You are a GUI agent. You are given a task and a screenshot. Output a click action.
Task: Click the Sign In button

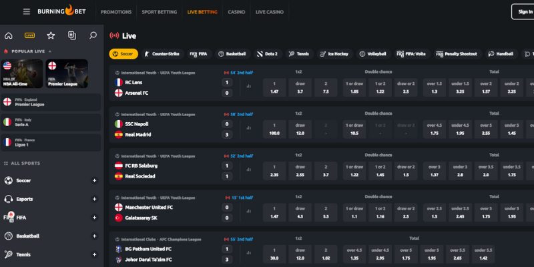[x=523, y=11]
